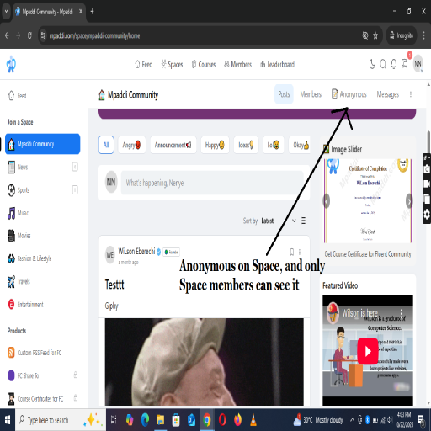The image size is (431, 431).
Task: Open NN profile avatar menu
Action: click(418, 64)
